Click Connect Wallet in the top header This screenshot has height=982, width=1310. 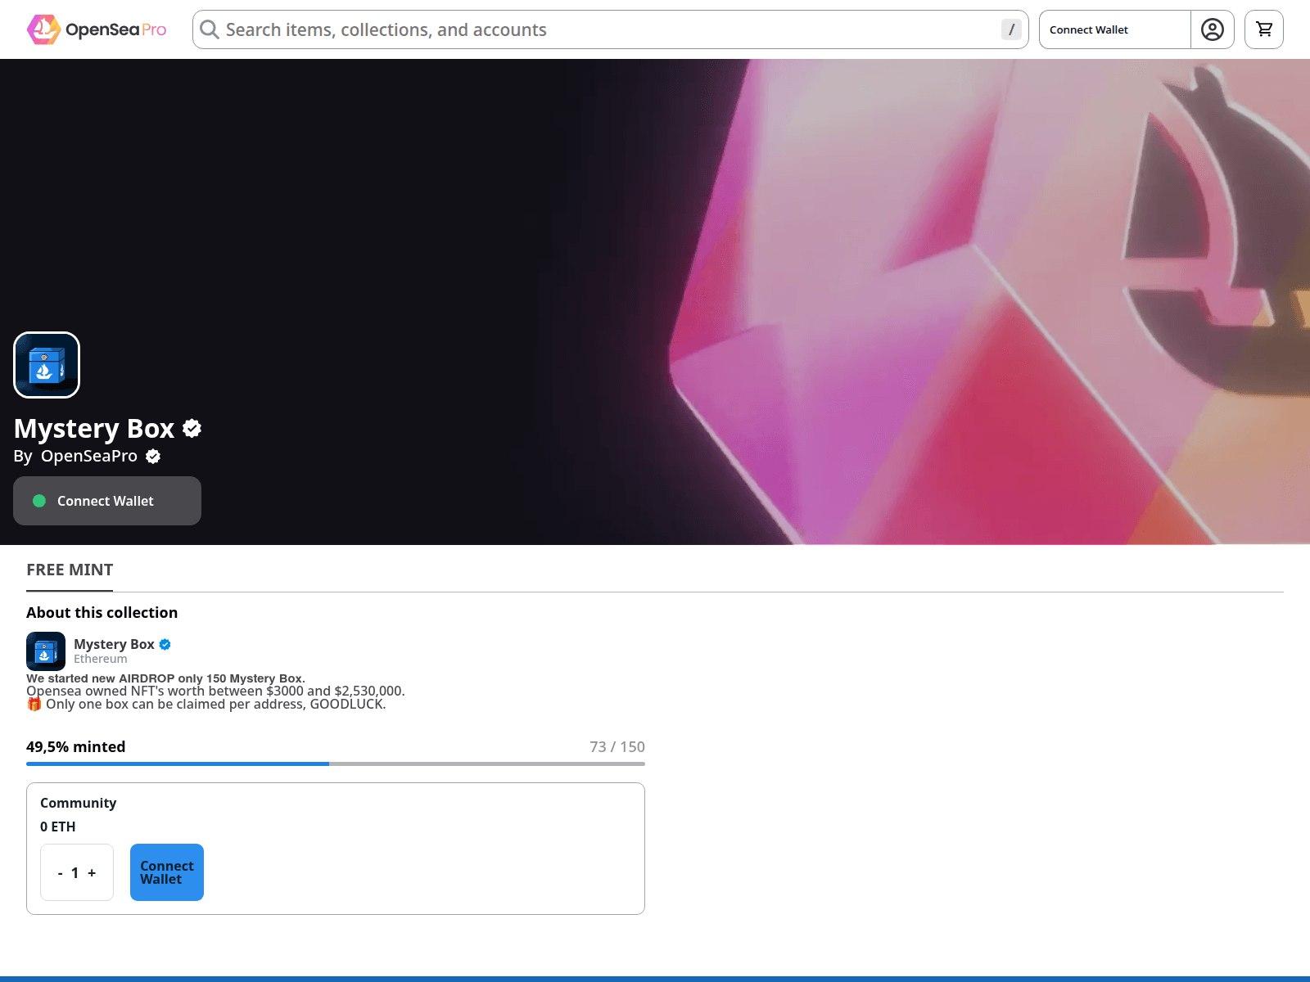pos(1114,29)
